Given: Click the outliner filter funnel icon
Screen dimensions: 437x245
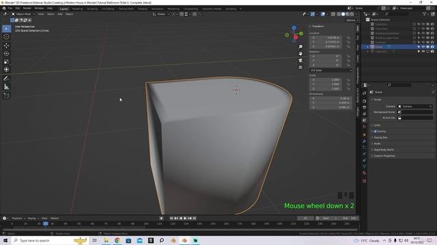Looking at the screenshot, I should coord(425,14).
